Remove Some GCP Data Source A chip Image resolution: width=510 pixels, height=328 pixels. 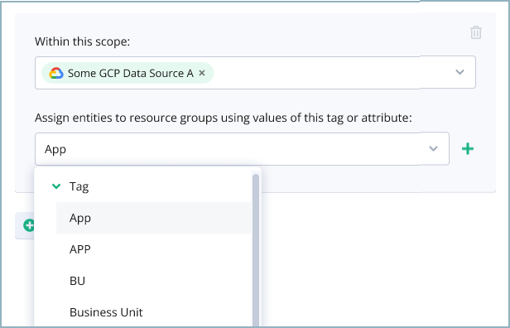(x=202, y=73)
